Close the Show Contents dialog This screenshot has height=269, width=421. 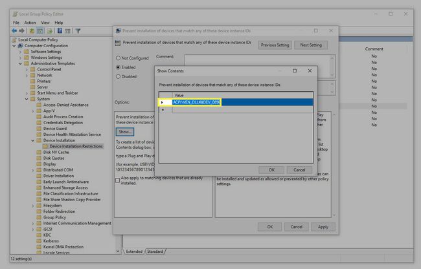click(310, 70)
